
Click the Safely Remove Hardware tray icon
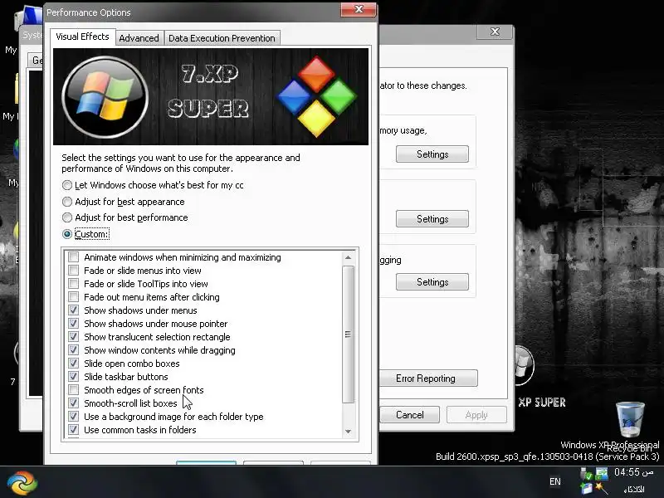[587, 475]
